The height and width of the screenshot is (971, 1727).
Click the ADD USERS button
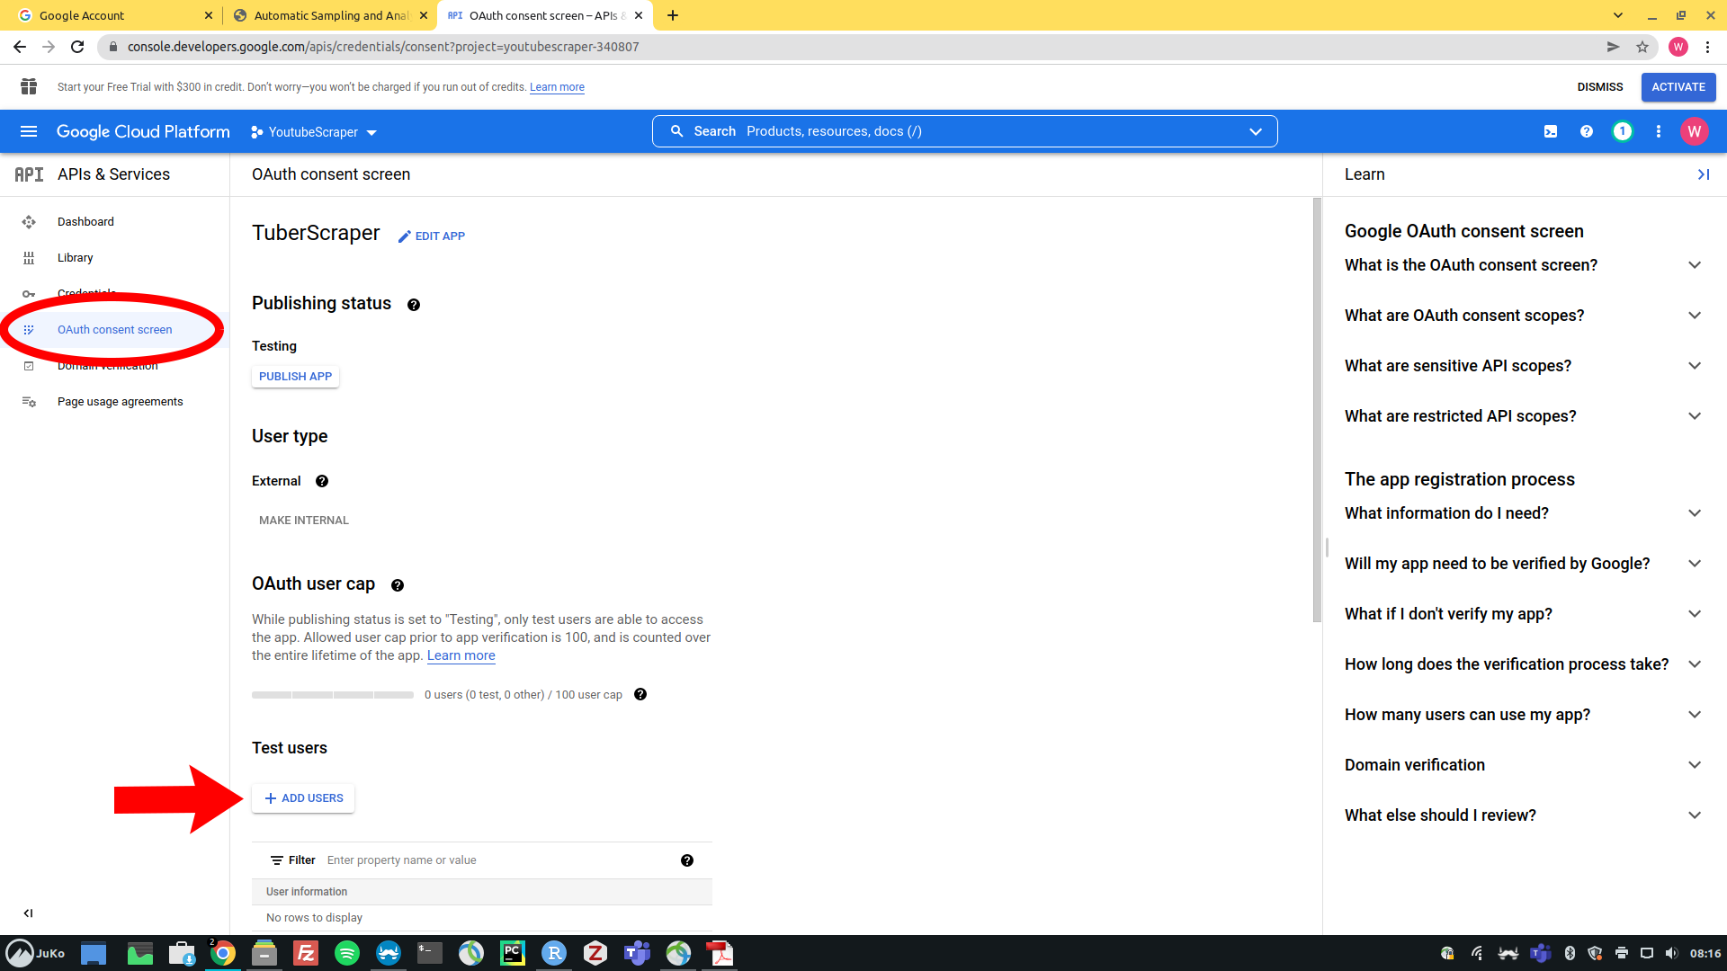coord(303,798)
